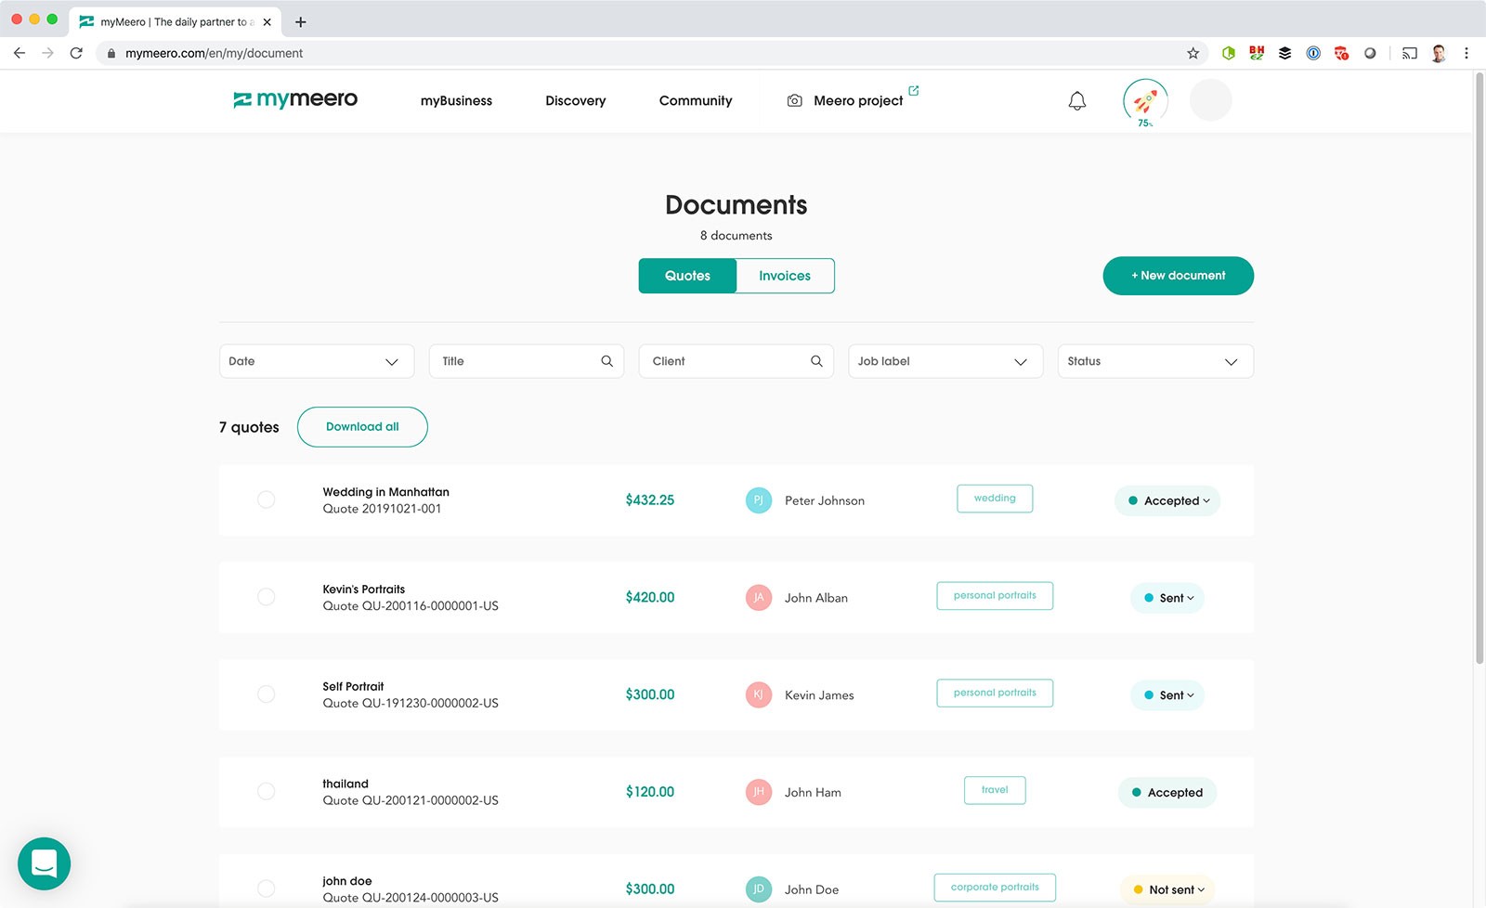The height and width of the screenshot is (908, 1486).
Task: Click the myMeero logo
Action: (295, 99)
